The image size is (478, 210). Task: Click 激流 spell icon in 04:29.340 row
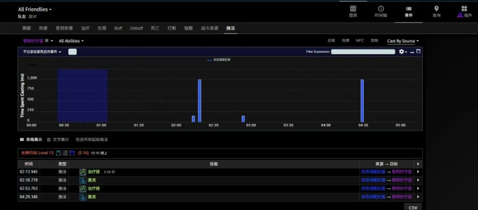tap(82, 197)
